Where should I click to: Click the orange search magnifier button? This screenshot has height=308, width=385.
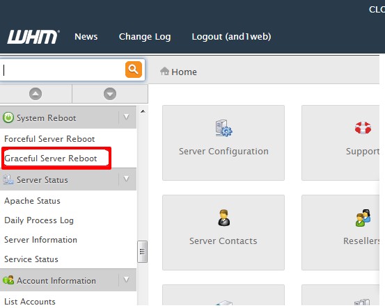(134, 70)
